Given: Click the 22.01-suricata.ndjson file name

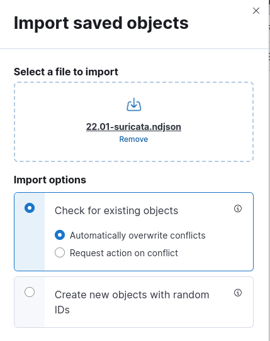Looking at the screenshot, I should point(133,127).
